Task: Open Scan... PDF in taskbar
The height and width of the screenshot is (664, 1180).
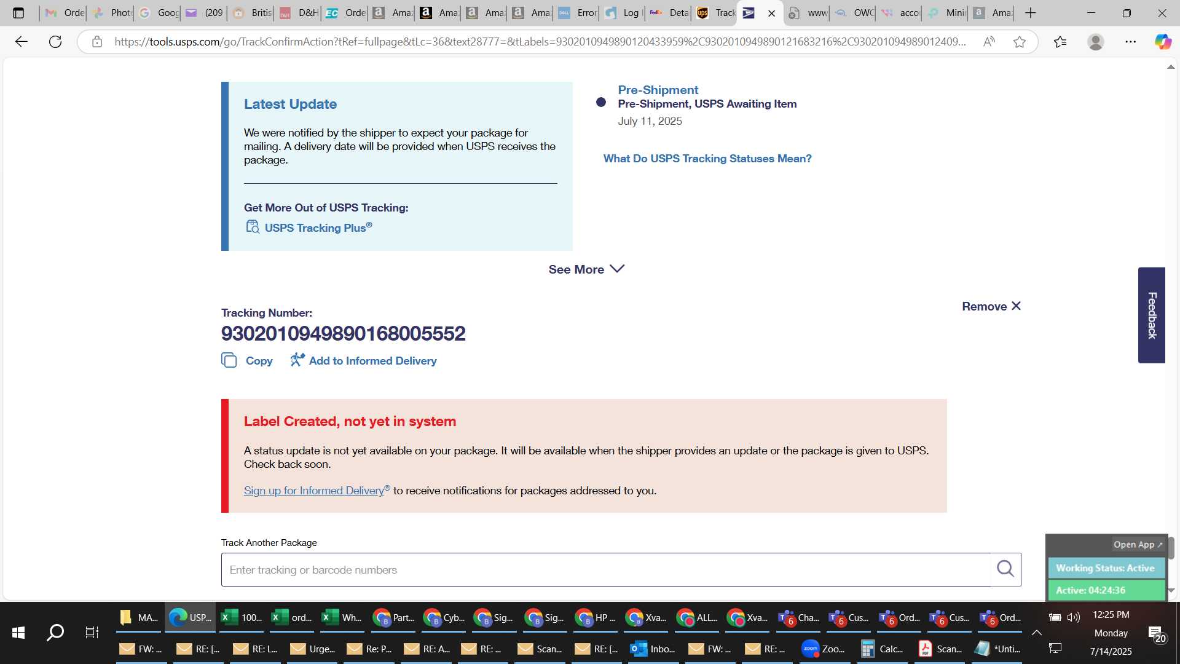Action: pyautogui.click(x=940, y=649)
